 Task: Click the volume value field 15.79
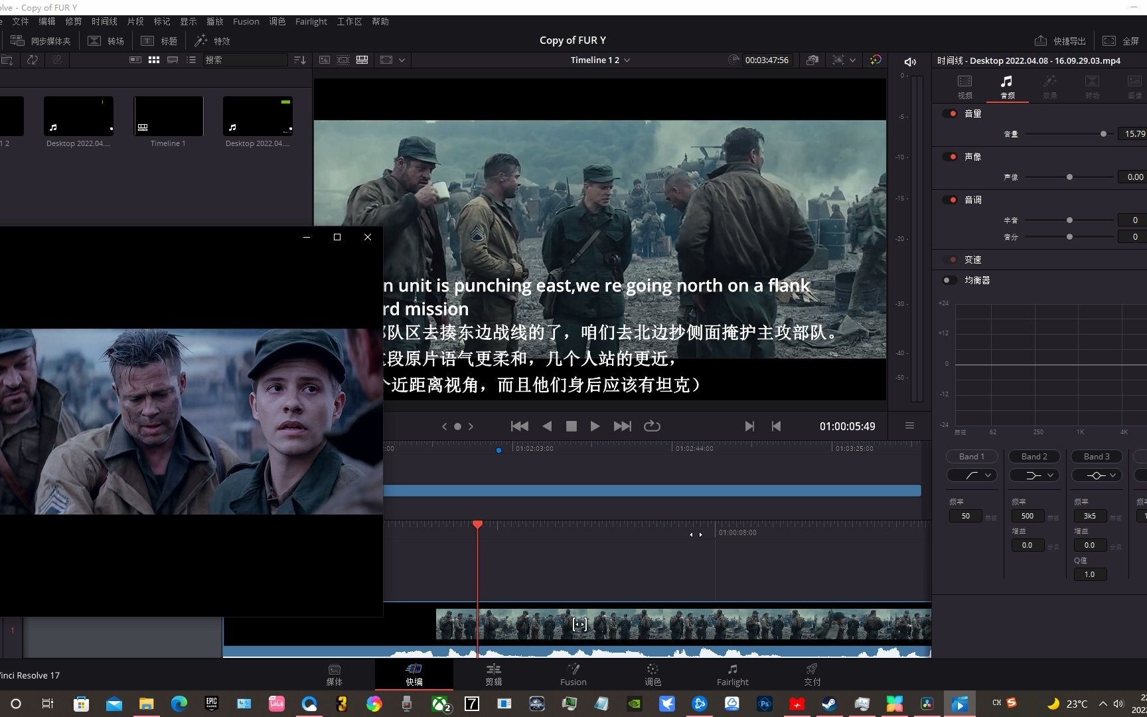coord(1133,134)
